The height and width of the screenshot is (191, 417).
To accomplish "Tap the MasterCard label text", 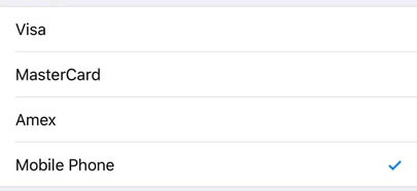I will point(58,75).
